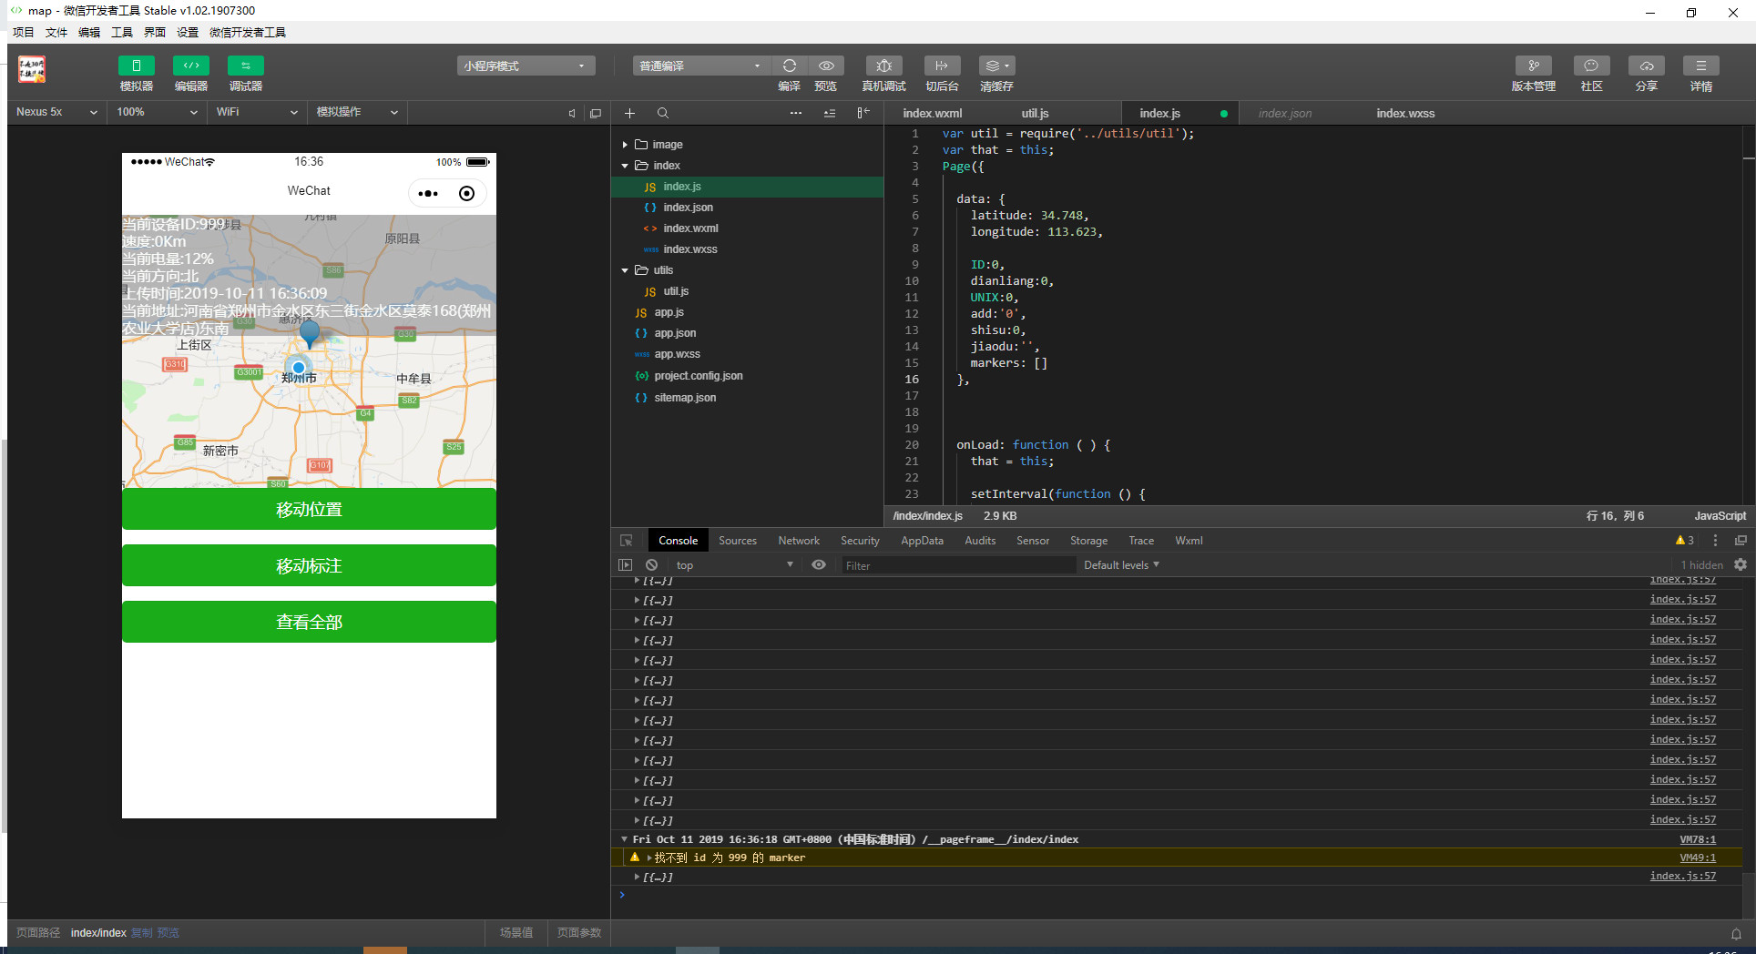Click the preview eye icon in toolbar
Viewport: 1756px width, 954px height.
tap(825, 66)
